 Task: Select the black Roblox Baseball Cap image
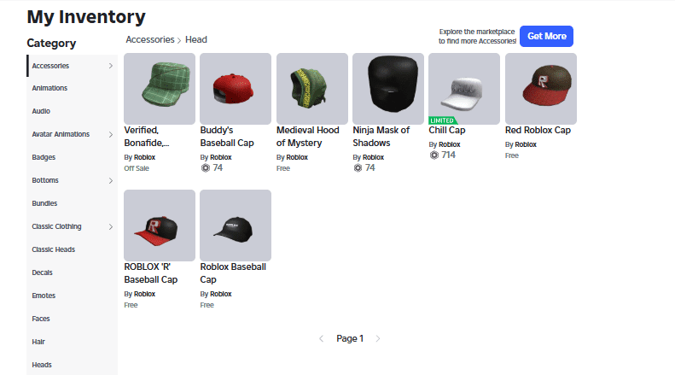(236, 226)
